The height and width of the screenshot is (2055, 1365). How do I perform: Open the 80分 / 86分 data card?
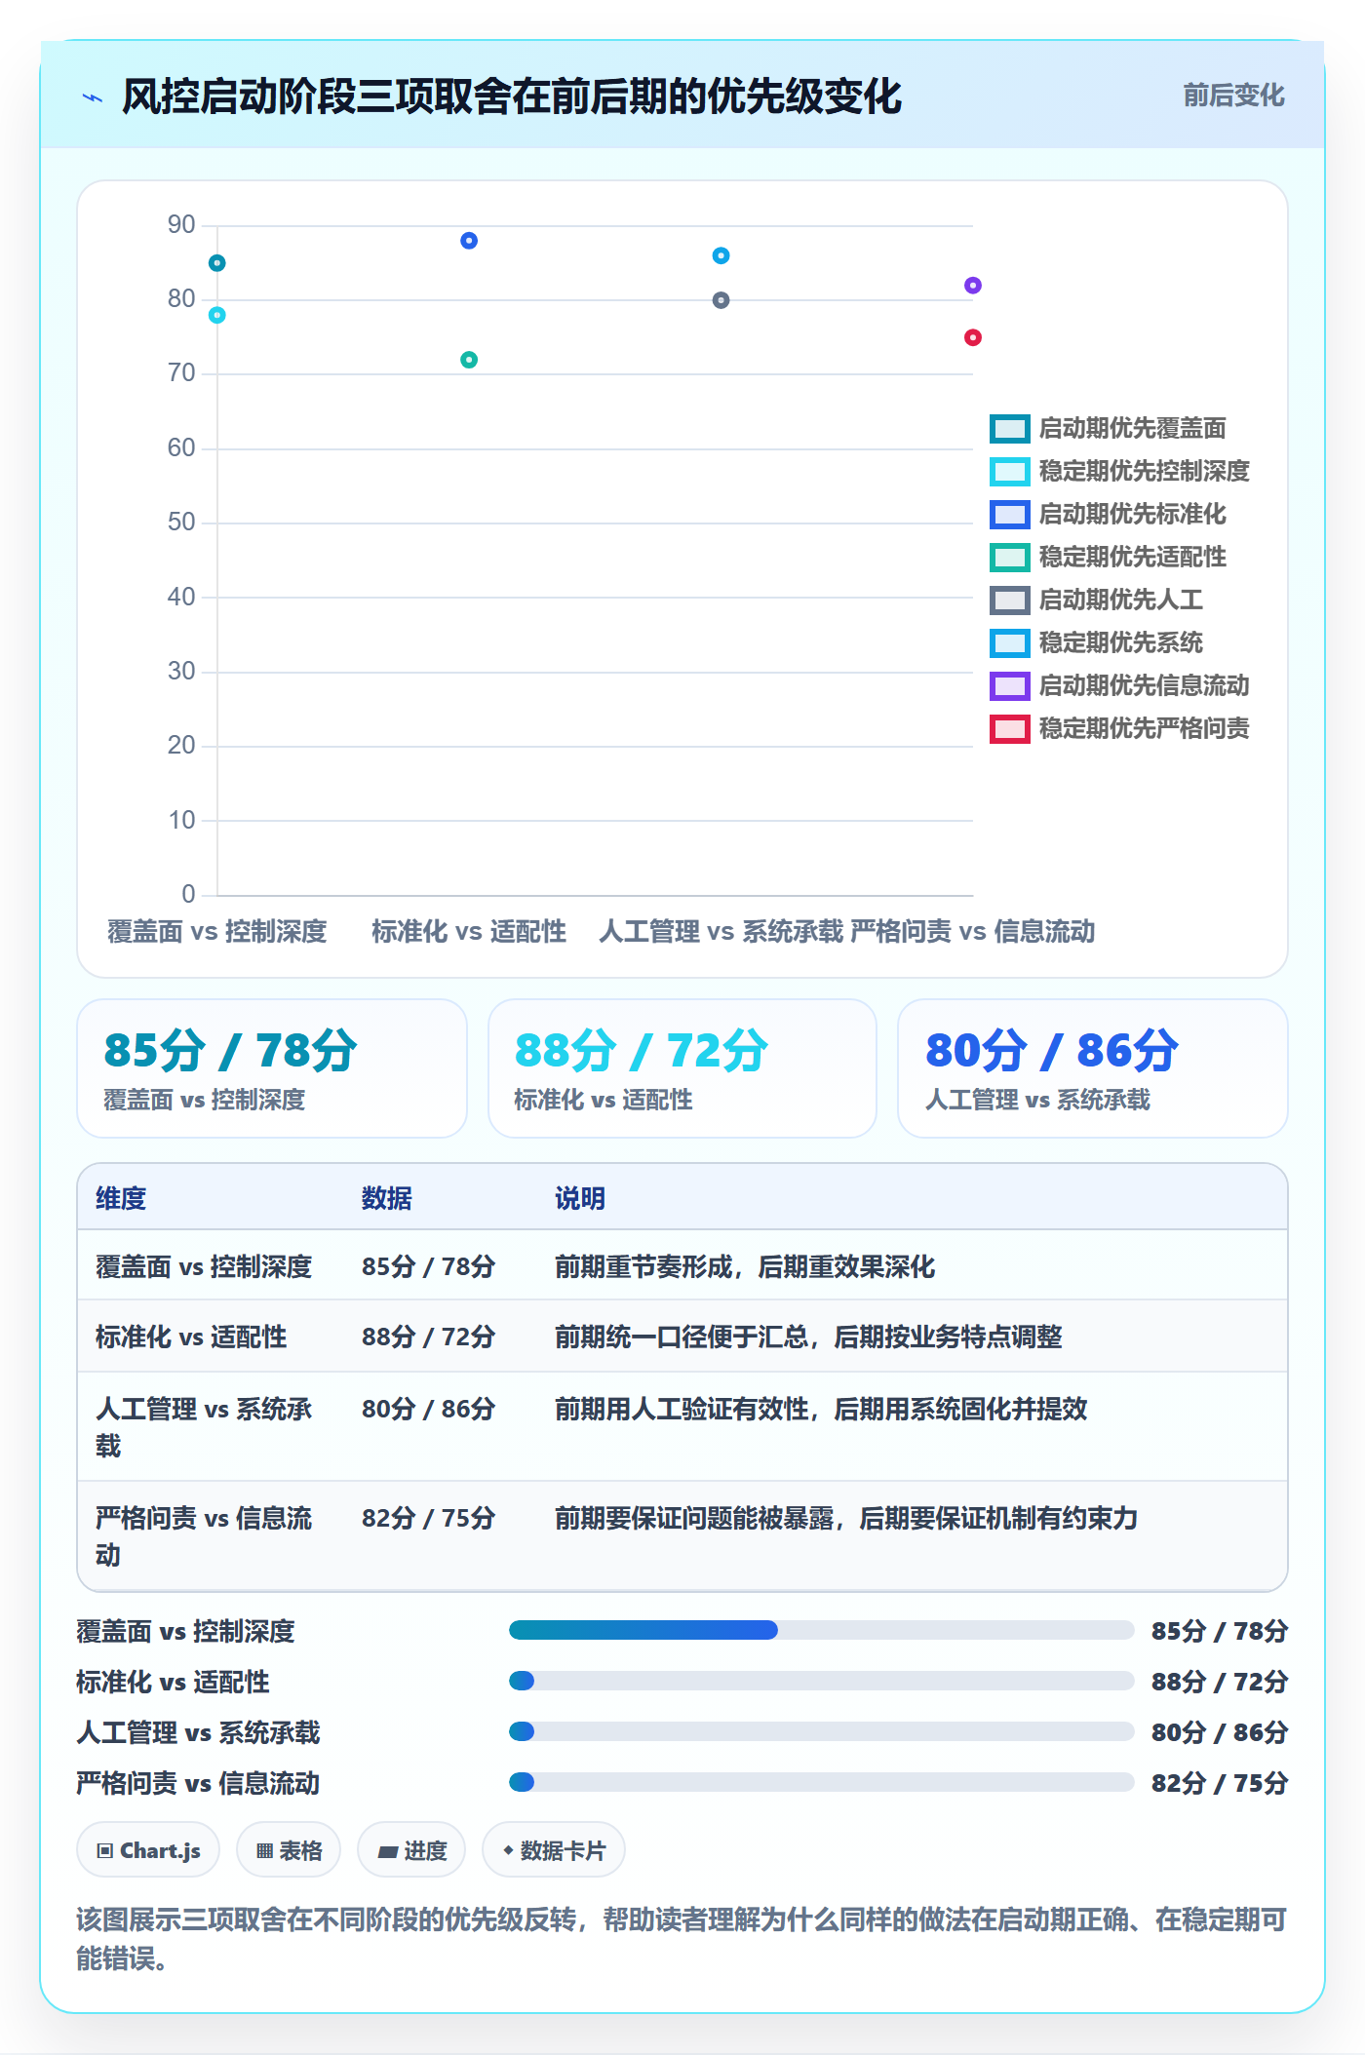click(x=1093, y=1068)
